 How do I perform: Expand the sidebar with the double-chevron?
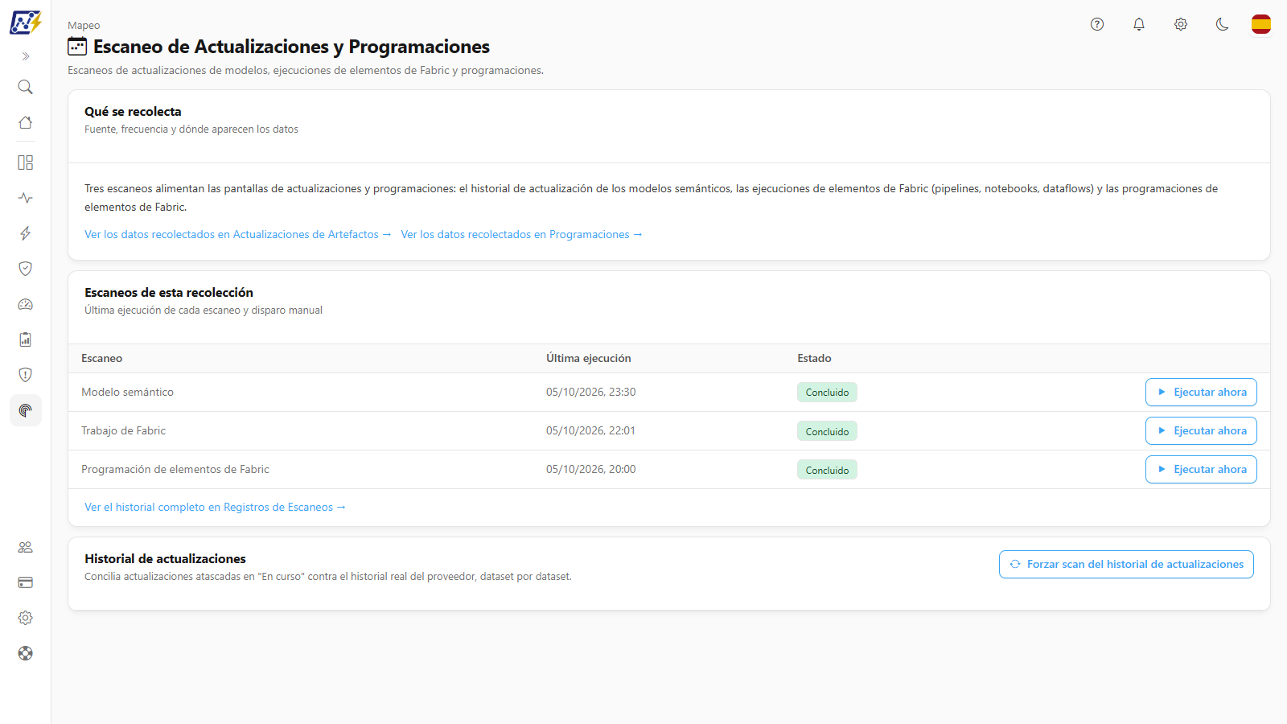[26, 56]
